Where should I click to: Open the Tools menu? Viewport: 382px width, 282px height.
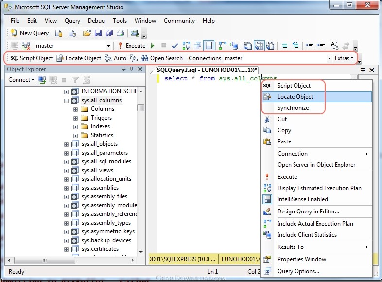point(120,21)
